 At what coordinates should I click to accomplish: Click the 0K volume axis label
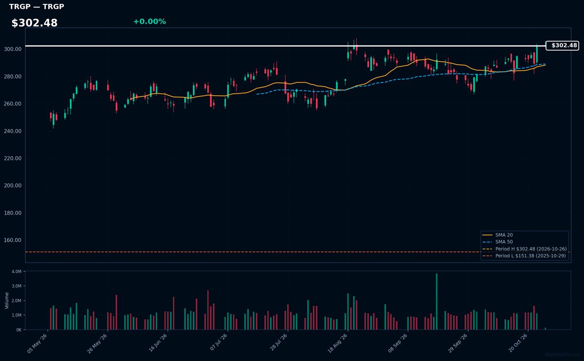pos(19,330)
